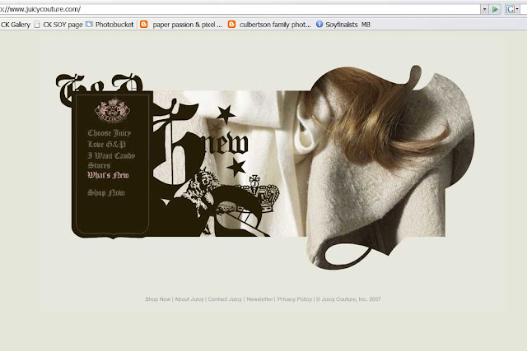Image resolution: width=527 pixels, height=351 pixels.
Task: Click Shop Now in the dark menu panel
Action: [106, 192]
